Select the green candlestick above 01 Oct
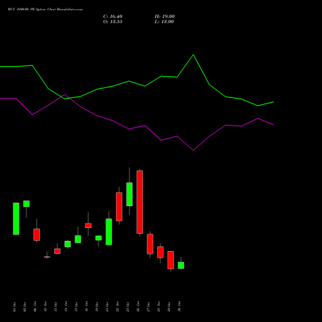The height and width of the screenshot is (322, 322). pyautogui.click(x=16, y=219)
